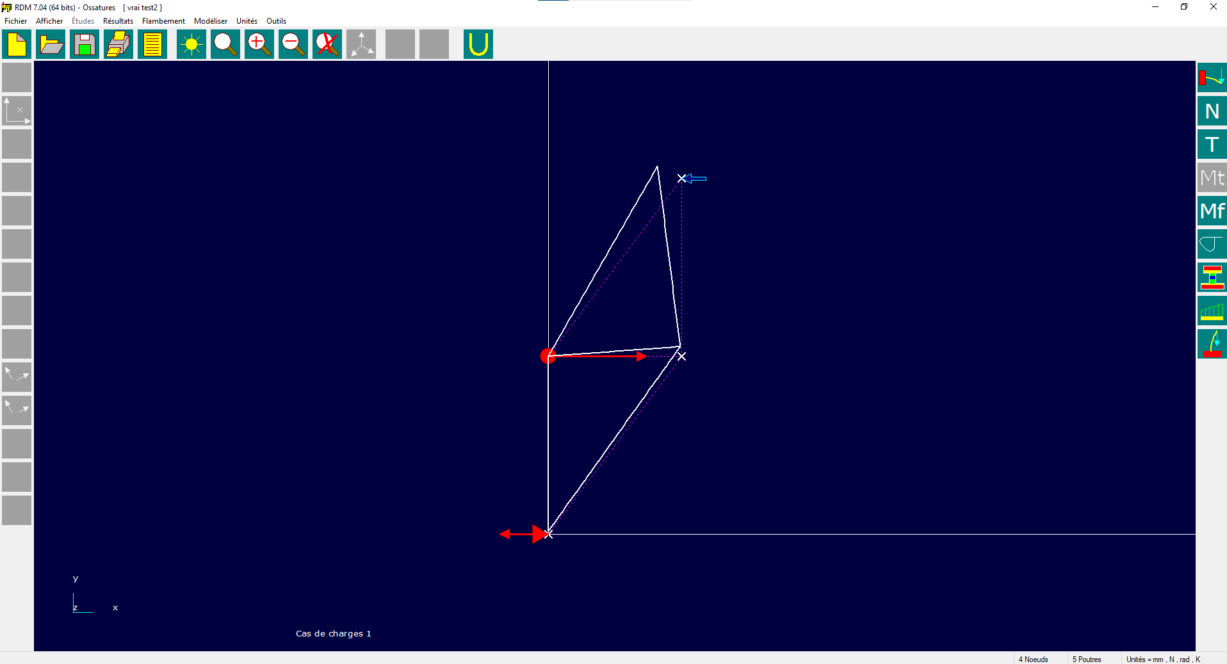Open the Flambement menu
The height and width of the screenshot is (664, 1227).
163,21
